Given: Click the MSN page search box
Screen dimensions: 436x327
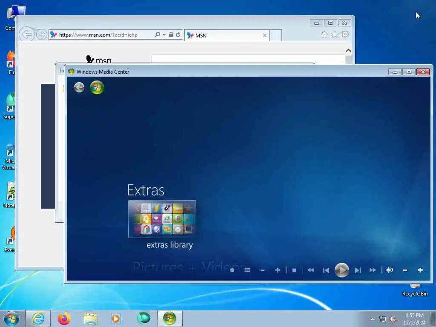Looking at the screenshot, I should [248, 59].
